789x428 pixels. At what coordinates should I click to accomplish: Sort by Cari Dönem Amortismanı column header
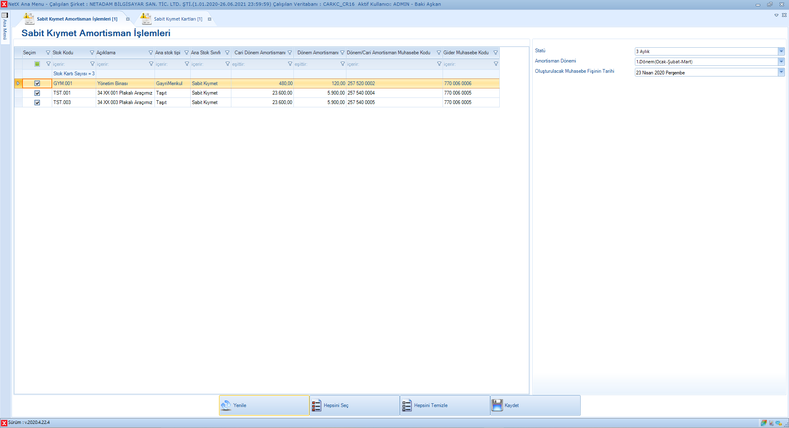point(260,53)
